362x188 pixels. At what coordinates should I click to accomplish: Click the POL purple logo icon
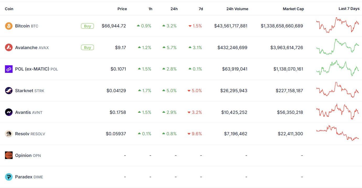click(x=9, y=69)
